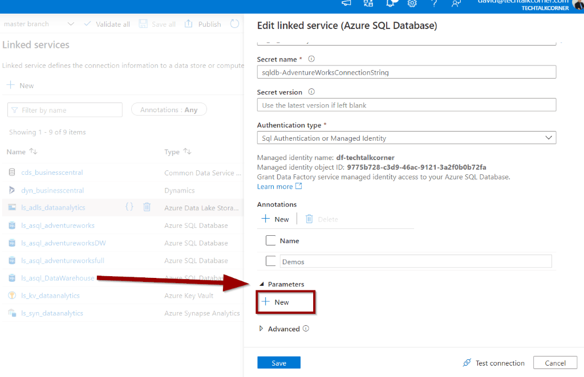
Task: Open the master branch dropdown
Action: point(39,24)
